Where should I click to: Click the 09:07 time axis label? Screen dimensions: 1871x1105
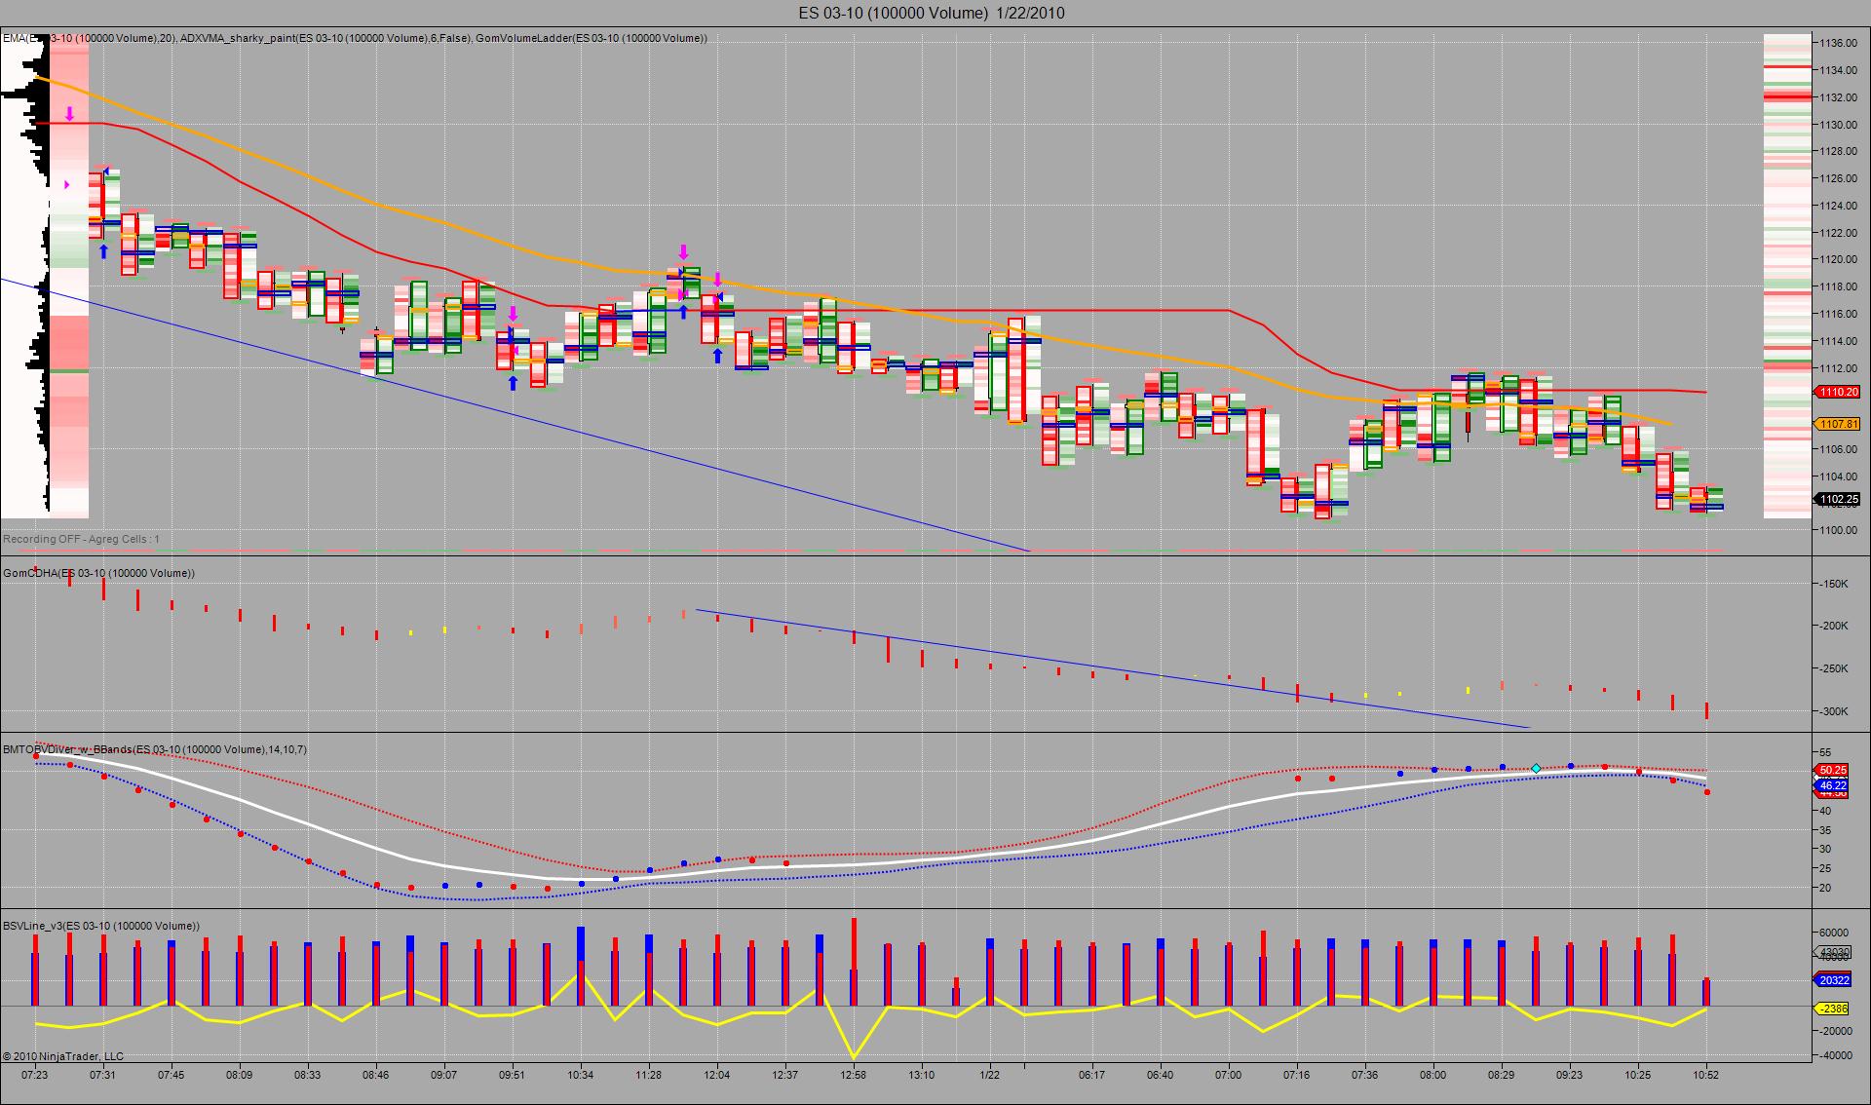pos(444,1075)
